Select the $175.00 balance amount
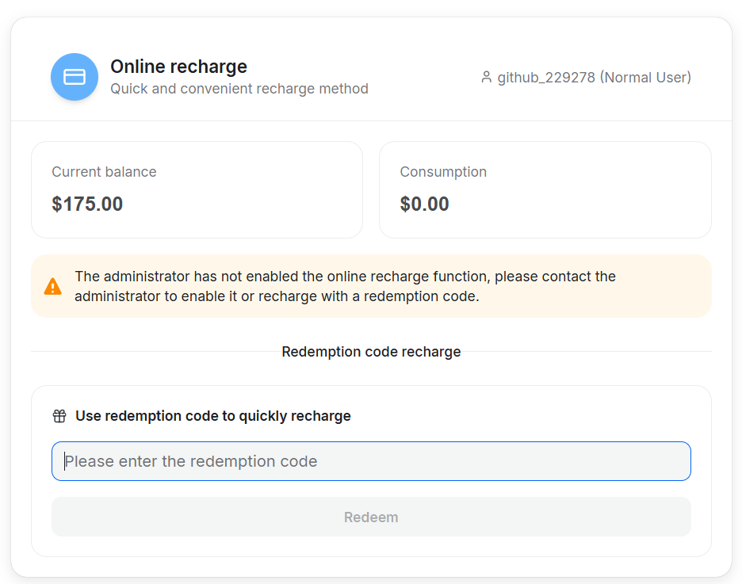This screenshot has width=742, height=584. click(87, 204)
